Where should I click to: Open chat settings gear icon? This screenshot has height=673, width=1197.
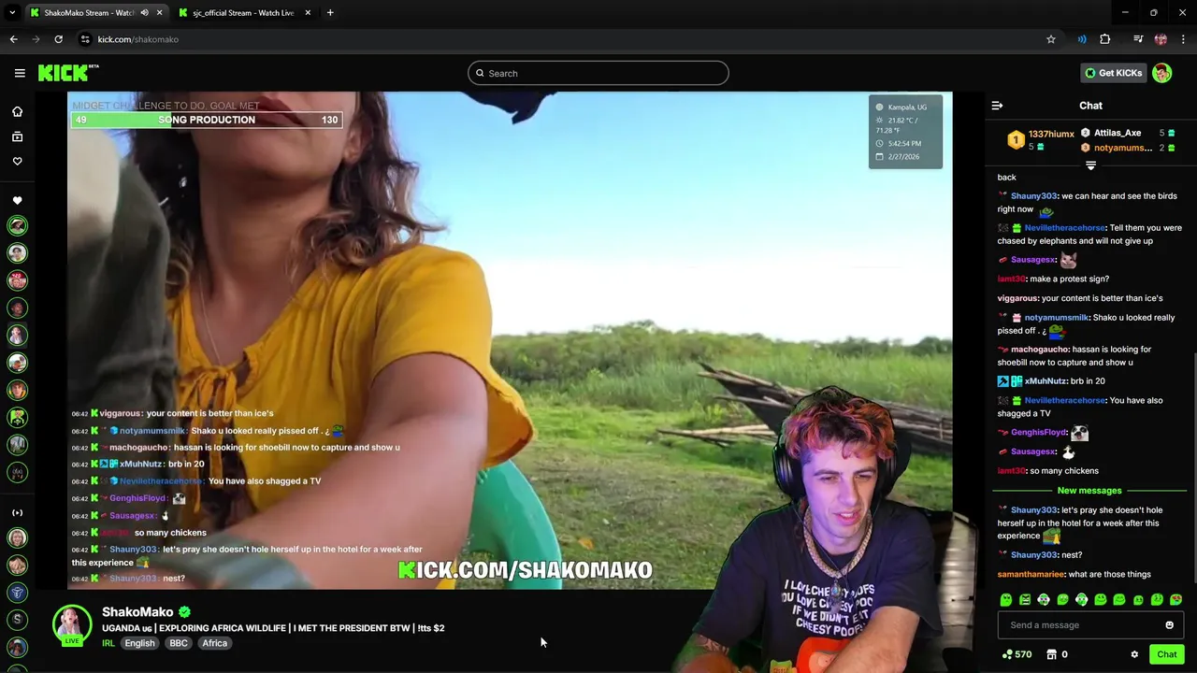click(1134, 654)
